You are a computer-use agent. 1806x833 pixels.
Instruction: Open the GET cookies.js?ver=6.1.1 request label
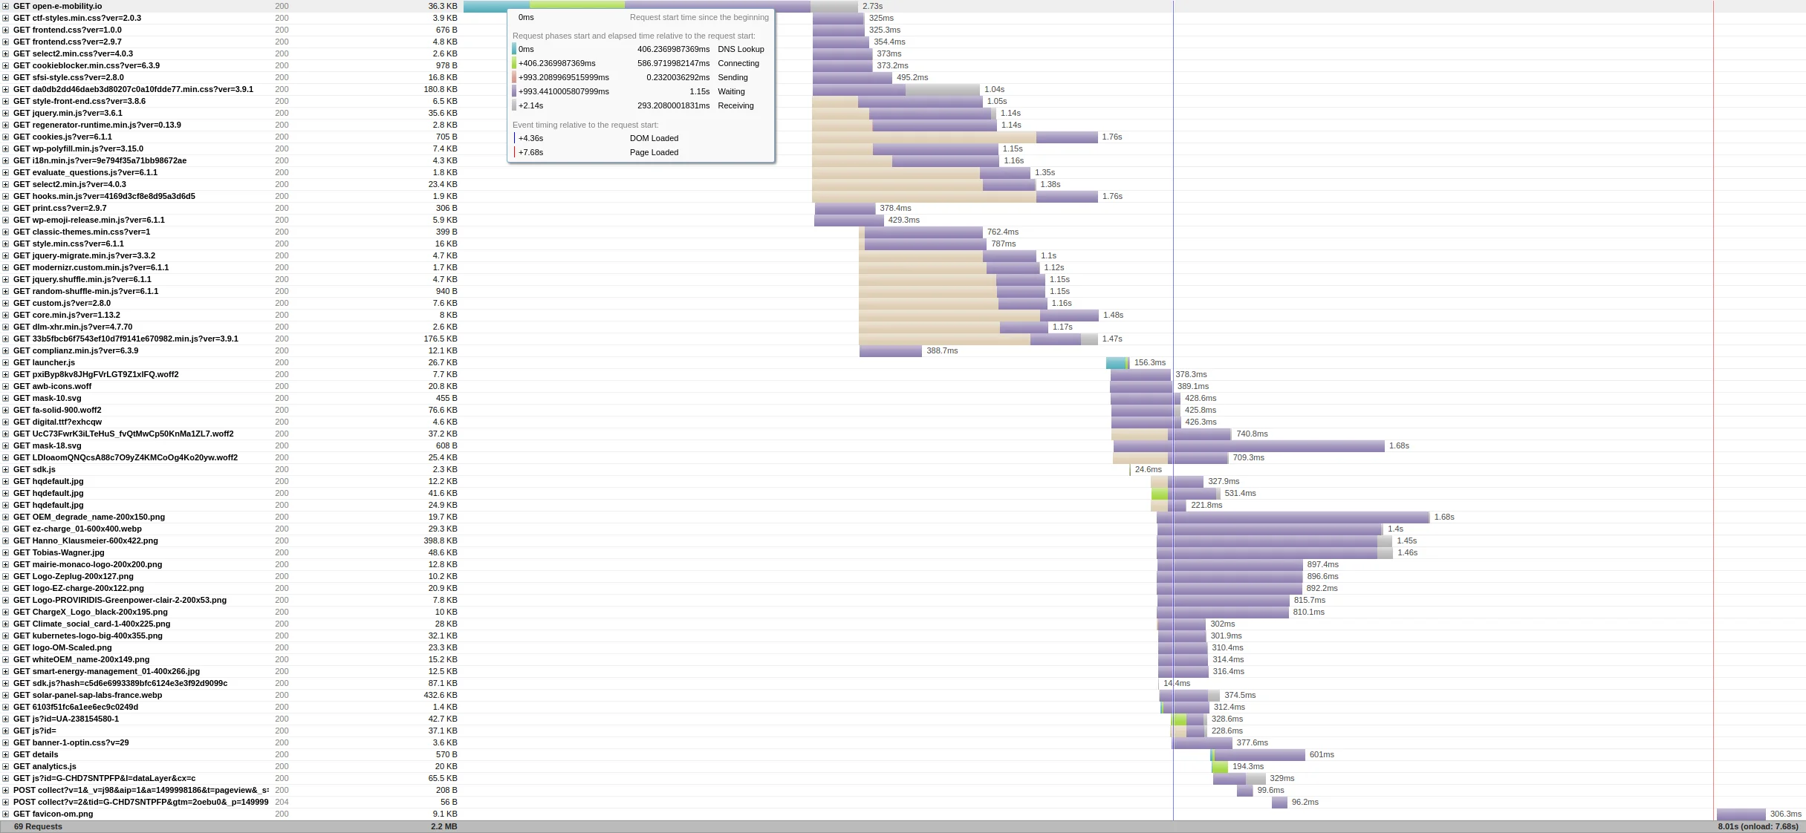click(x=62, y=137)
